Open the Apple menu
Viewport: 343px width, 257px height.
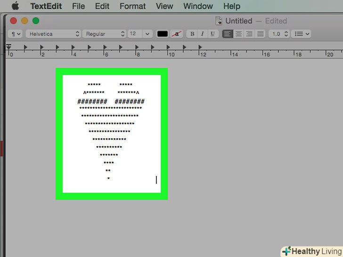pyautogui.click(x=15, y=6)
